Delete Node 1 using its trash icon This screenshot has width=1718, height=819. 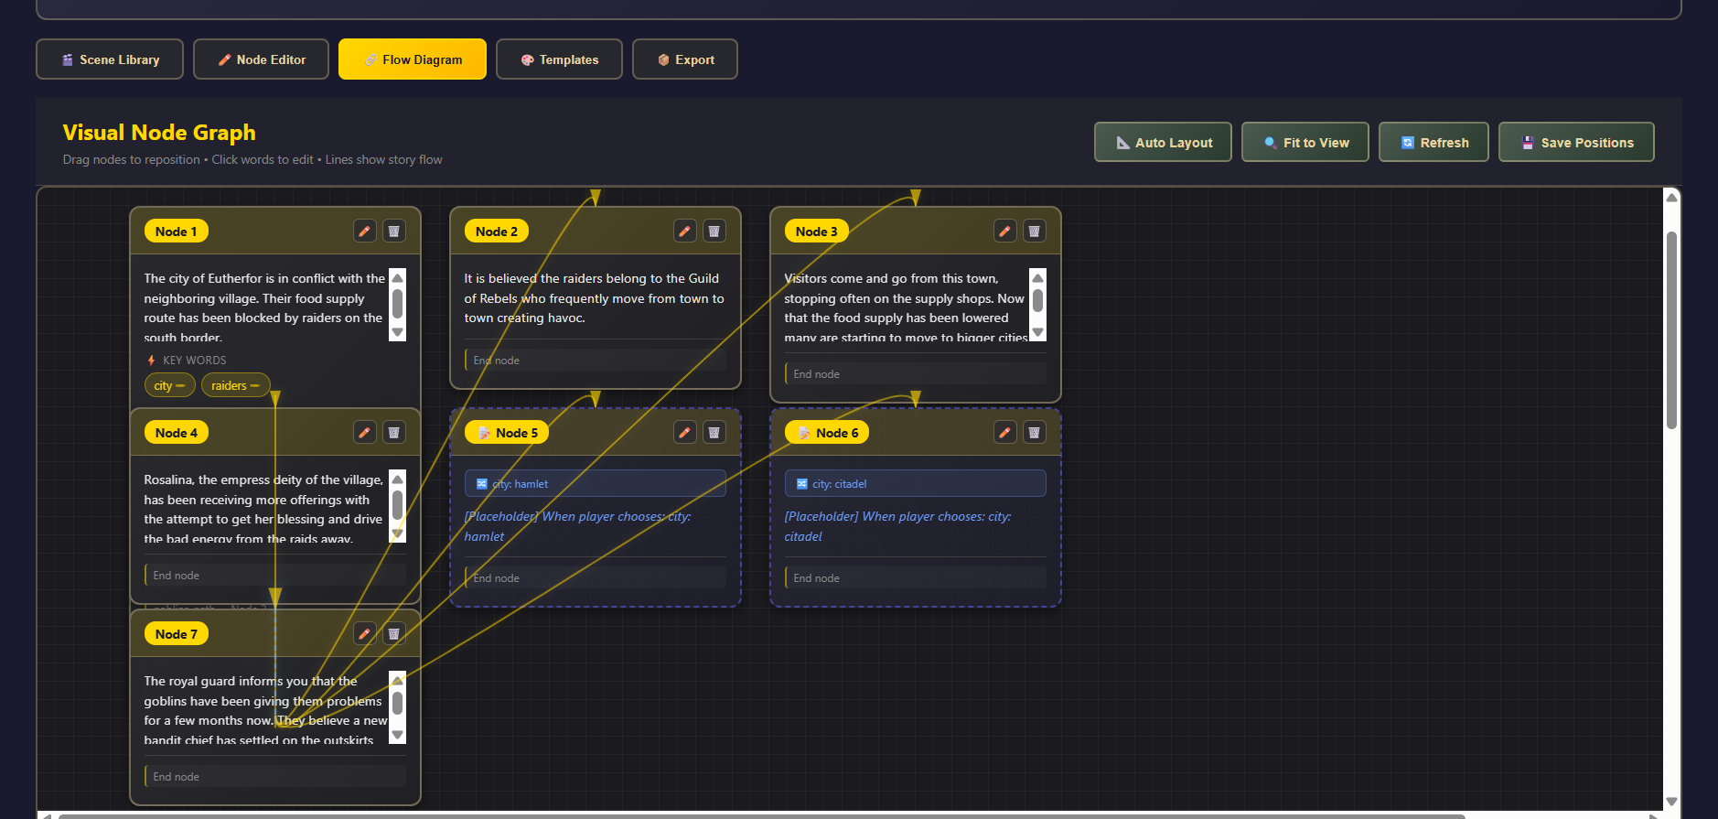coord(394,232)
